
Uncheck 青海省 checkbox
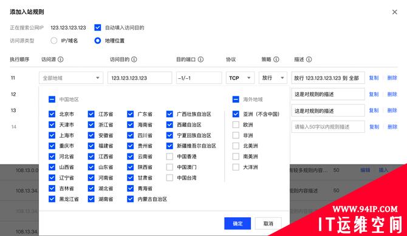[x=131, y=189]
